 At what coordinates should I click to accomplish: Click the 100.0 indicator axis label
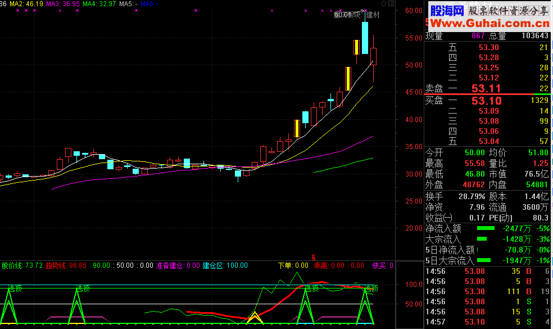(413, 285)
